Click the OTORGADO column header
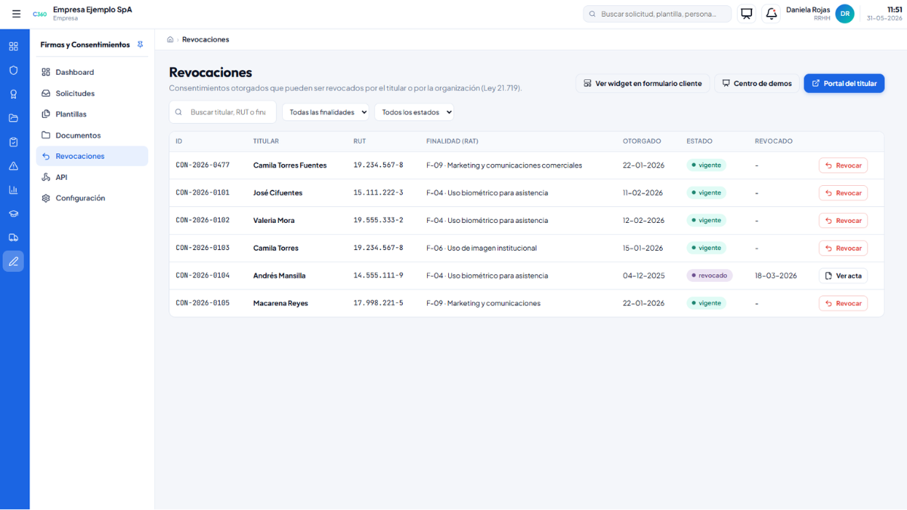The image size is (907, 510). (x=642, y=141)
